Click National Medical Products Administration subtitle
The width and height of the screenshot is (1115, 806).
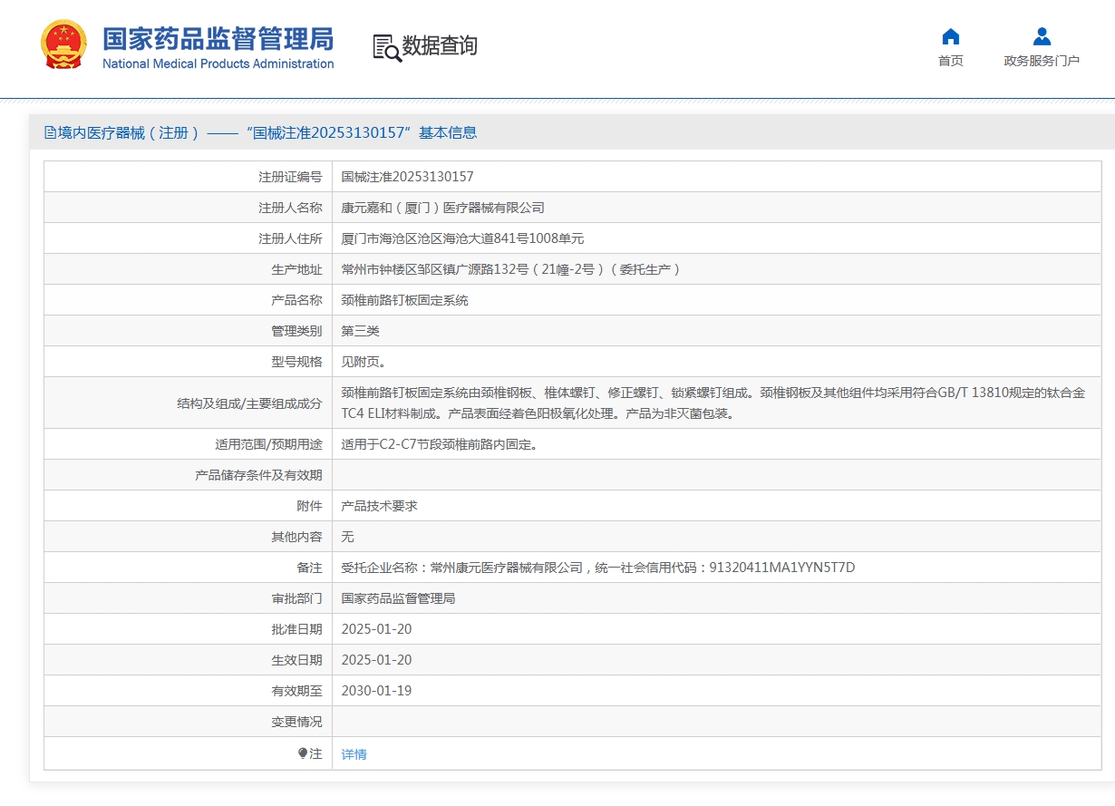point(218,64)
